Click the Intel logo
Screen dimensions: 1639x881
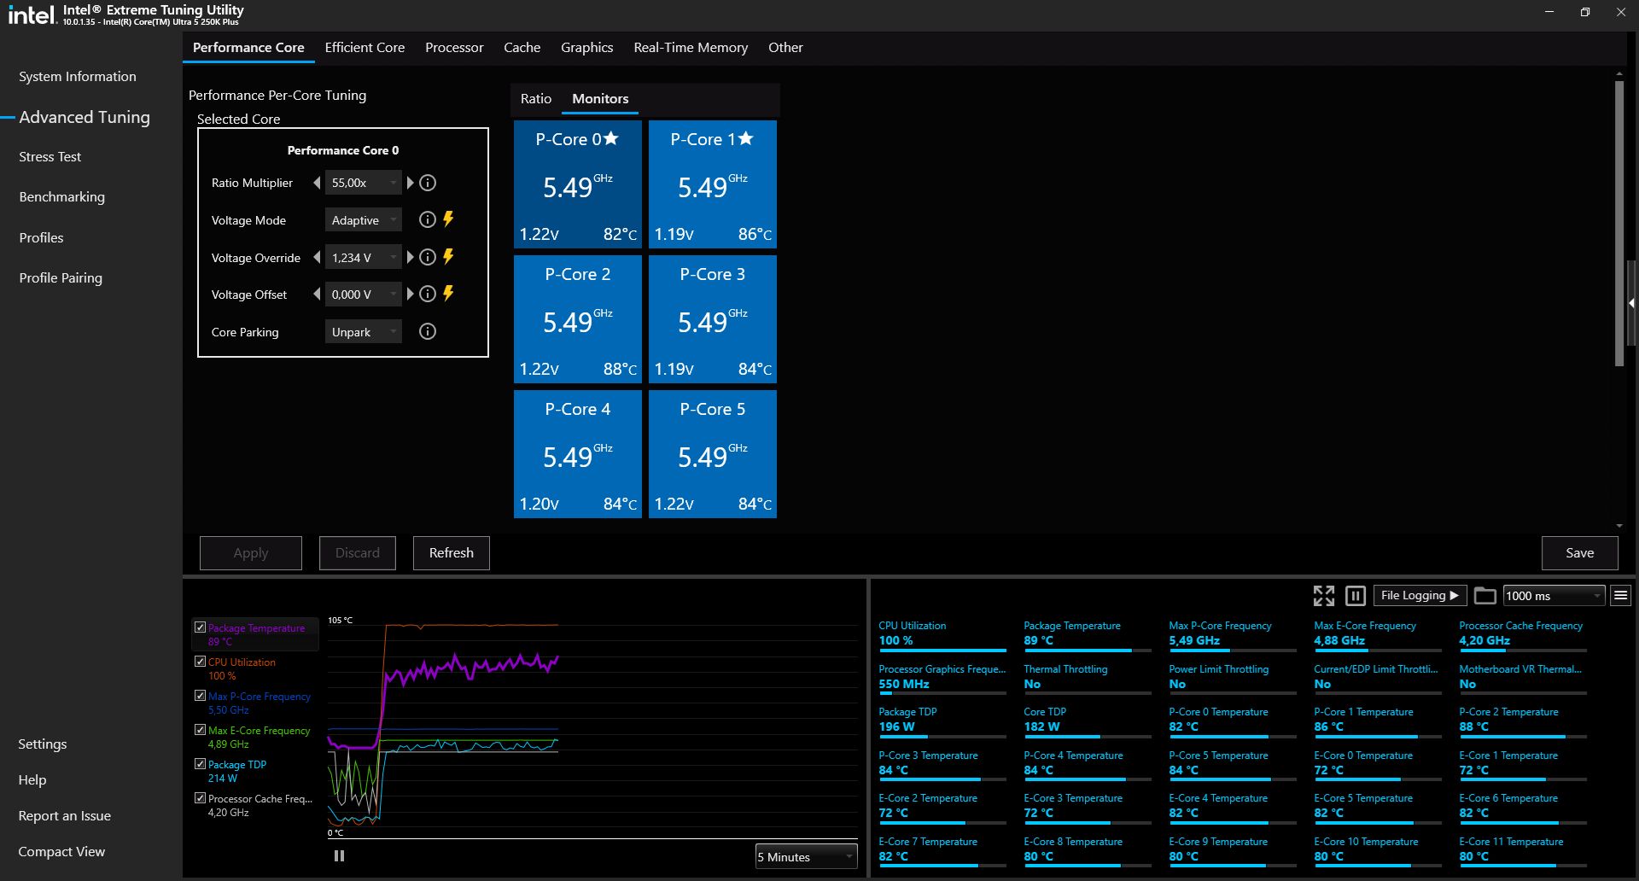(32, 14)
